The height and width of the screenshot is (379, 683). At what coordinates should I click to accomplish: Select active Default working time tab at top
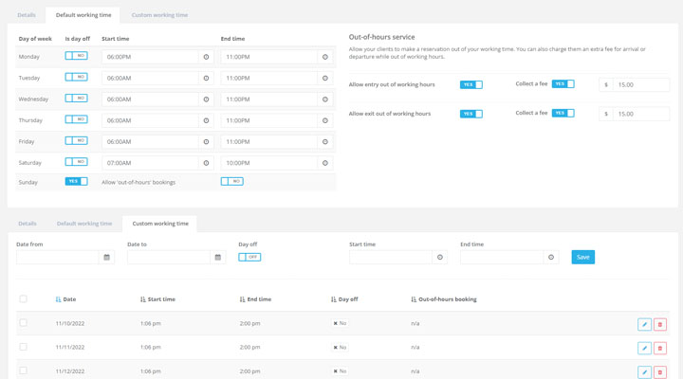click(83, 15)
